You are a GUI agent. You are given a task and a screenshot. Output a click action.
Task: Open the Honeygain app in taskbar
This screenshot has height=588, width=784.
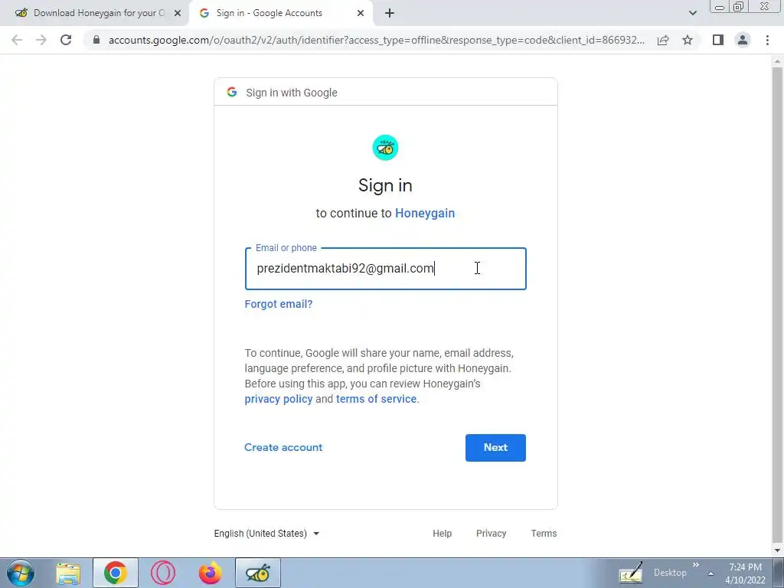[258, 573]
